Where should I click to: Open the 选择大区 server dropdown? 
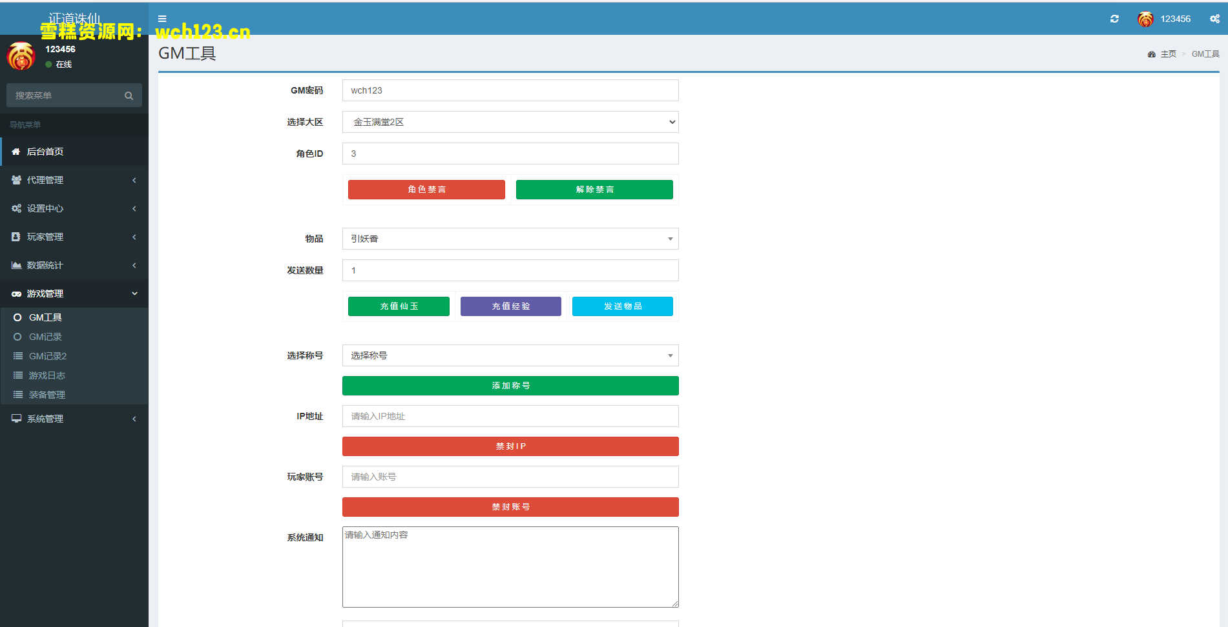[x=510, y=122]
